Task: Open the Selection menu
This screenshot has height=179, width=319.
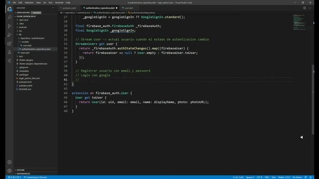Action: (x=29, y=2)
